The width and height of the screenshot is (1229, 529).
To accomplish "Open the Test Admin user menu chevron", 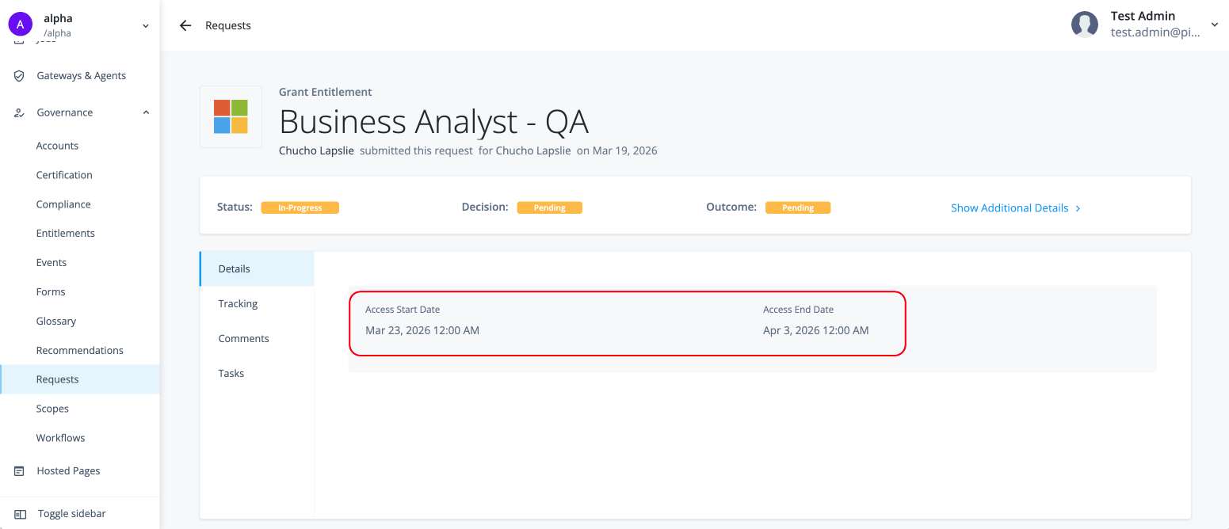I will pos(1215,25).
